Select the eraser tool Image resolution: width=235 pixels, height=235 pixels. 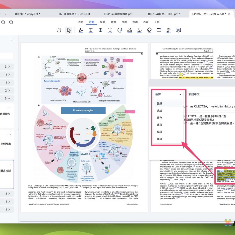(149, 30)
